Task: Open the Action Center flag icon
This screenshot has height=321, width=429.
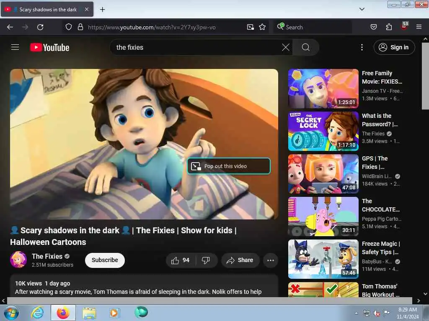Action: 386,313
